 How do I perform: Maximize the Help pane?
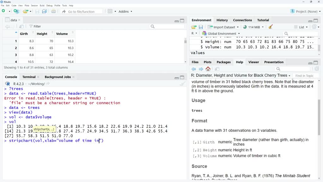point(316,63)
